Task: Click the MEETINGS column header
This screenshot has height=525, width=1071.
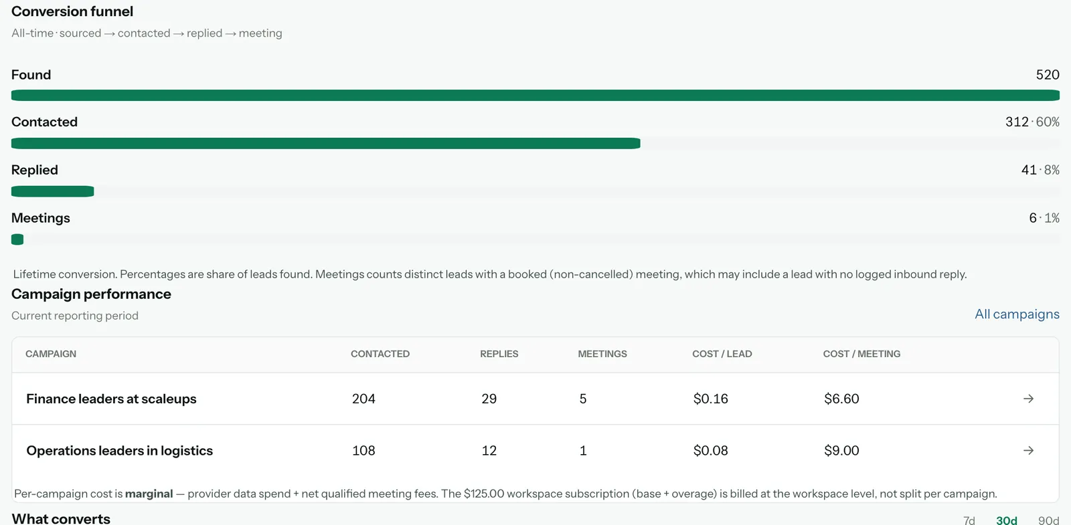Action: point(602,354)
